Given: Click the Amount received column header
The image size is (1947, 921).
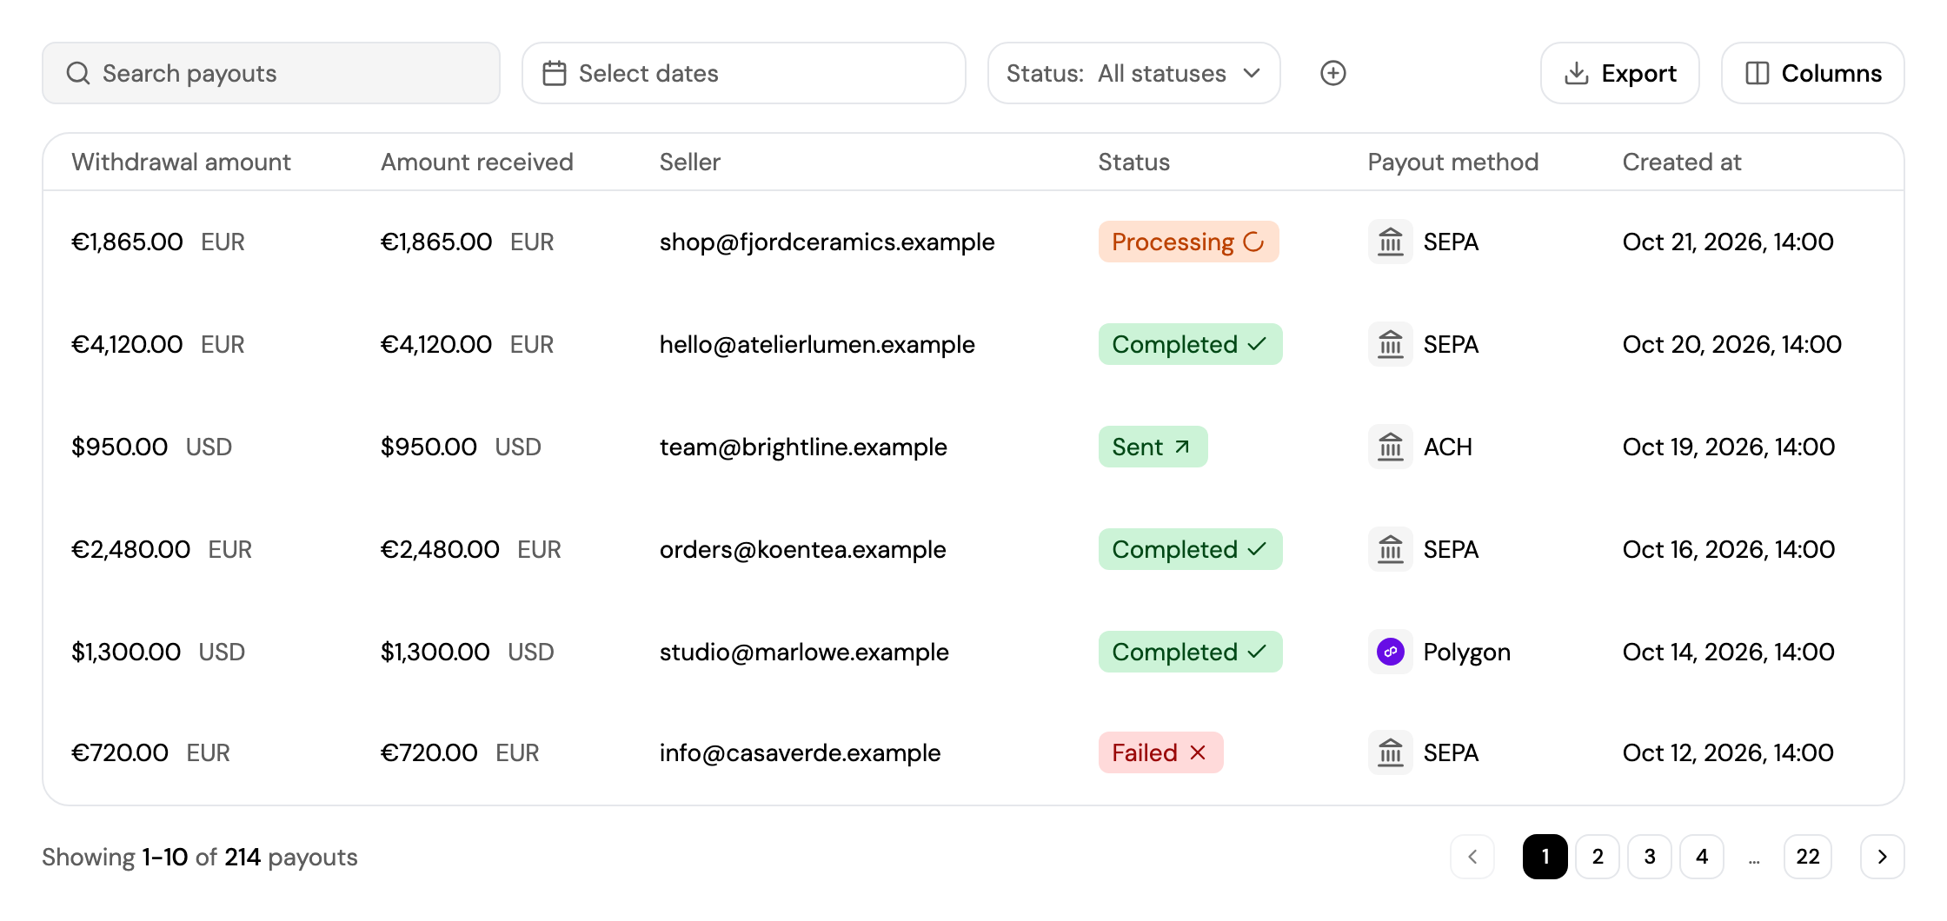Looking at the screenshot, I should (x=477, y=162).
